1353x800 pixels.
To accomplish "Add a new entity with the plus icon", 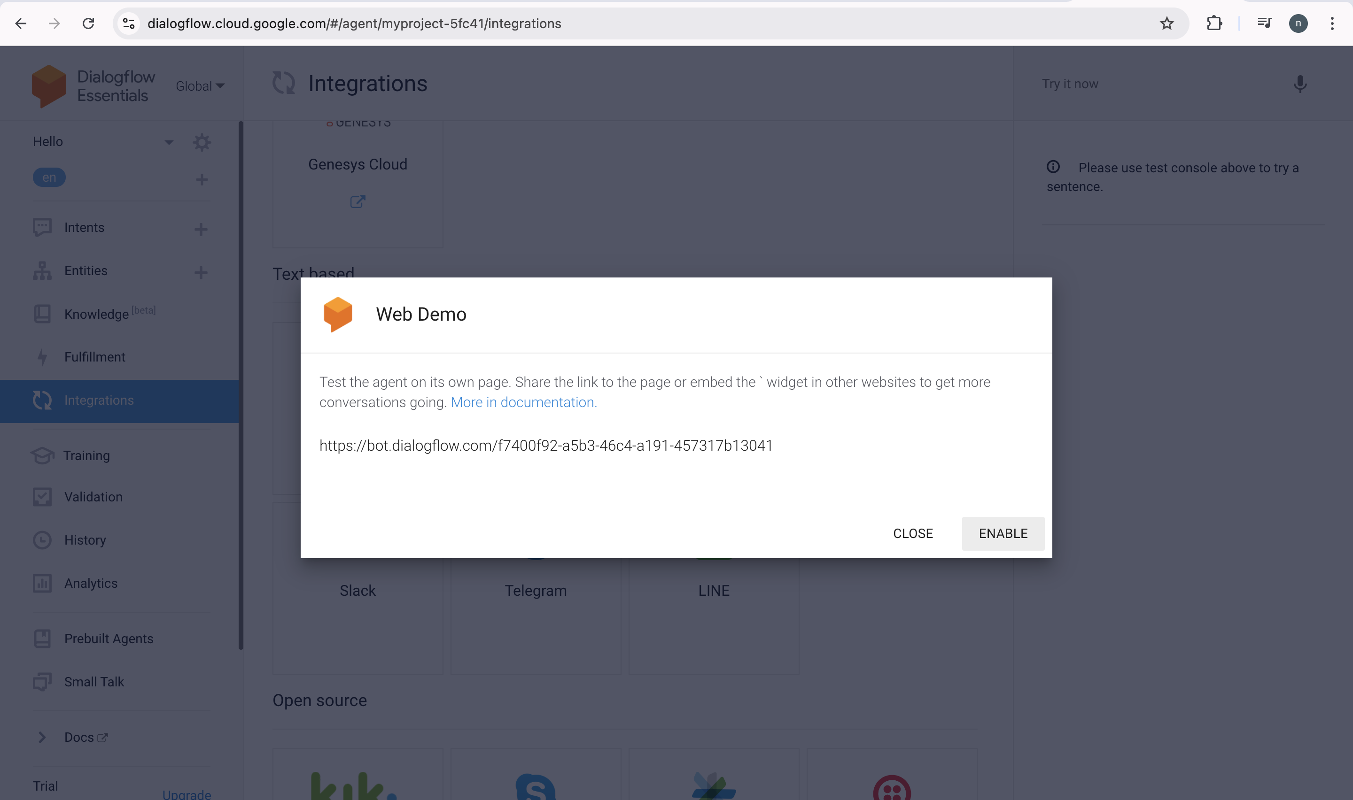I will click(201, 272).
